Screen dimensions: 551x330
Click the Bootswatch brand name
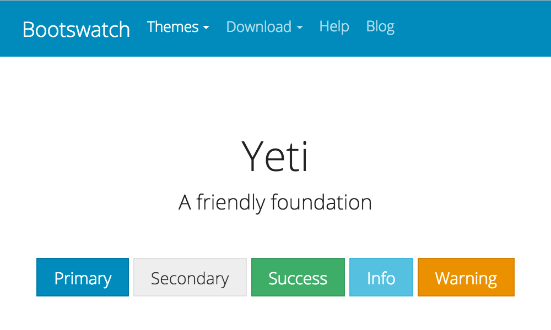coord(76,29)
